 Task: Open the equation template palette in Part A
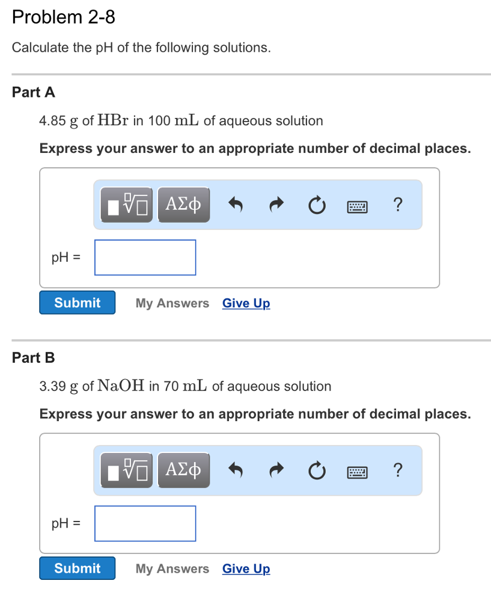[126, 205]
